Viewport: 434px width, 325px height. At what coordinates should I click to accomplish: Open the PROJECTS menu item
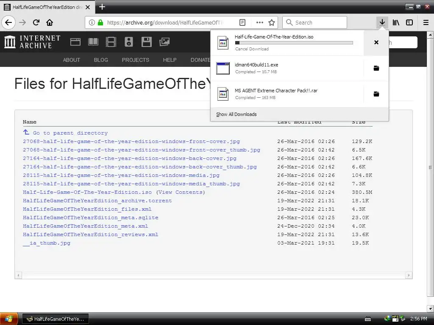135,60
